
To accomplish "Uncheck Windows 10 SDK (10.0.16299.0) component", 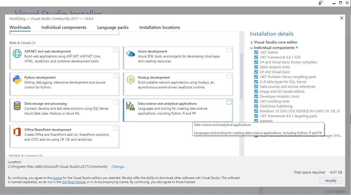I will click(x=256, y=111).
